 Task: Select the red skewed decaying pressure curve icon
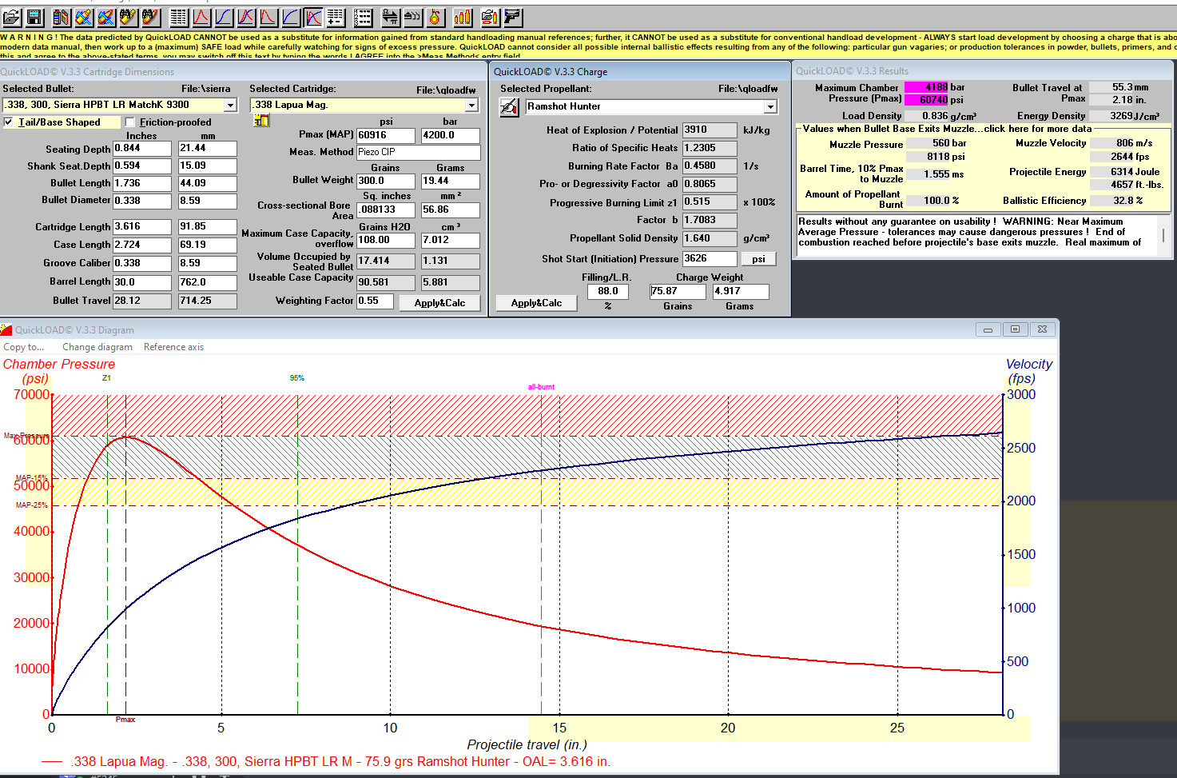(267, 17)
